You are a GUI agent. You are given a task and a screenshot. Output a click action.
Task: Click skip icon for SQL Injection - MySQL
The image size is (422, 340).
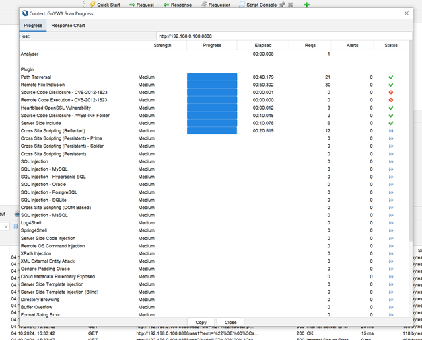pyautogui.click(x=391, y=169)
